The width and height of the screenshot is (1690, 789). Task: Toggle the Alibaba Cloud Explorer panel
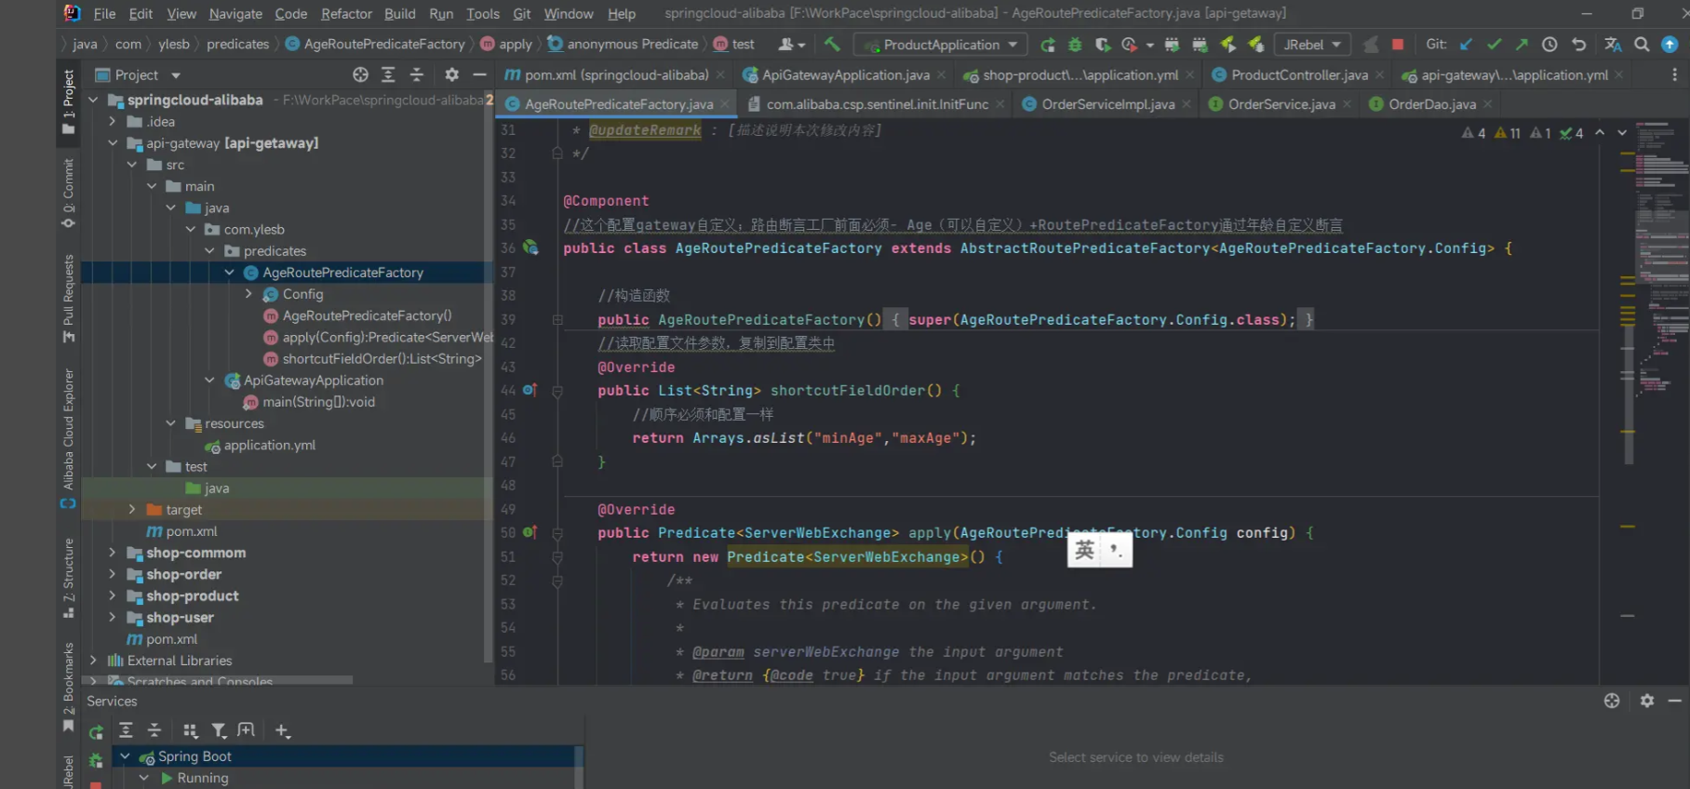[x=69, y=438]
